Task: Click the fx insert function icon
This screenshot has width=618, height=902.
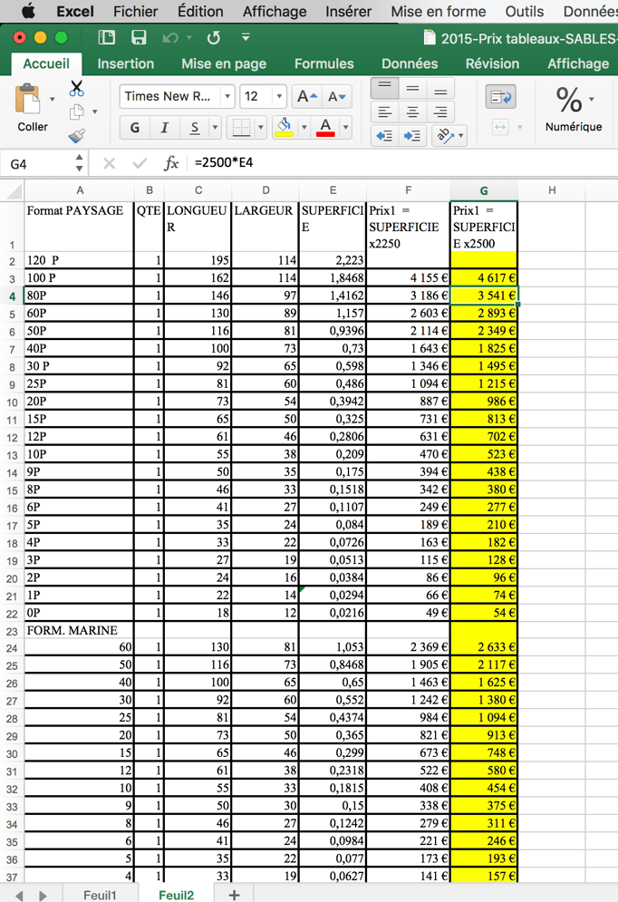Action: tap(171, 164)
